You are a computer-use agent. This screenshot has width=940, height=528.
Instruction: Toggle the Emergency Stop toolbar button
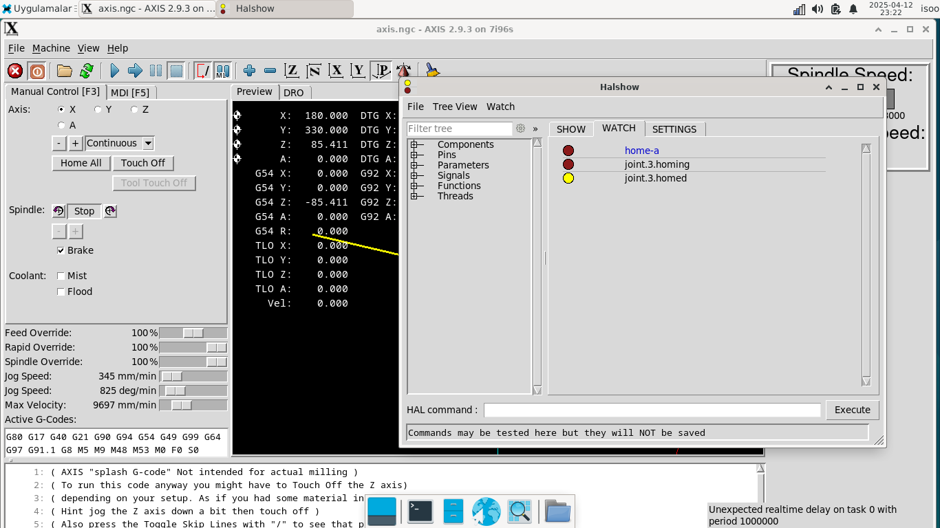coord(15,71)
